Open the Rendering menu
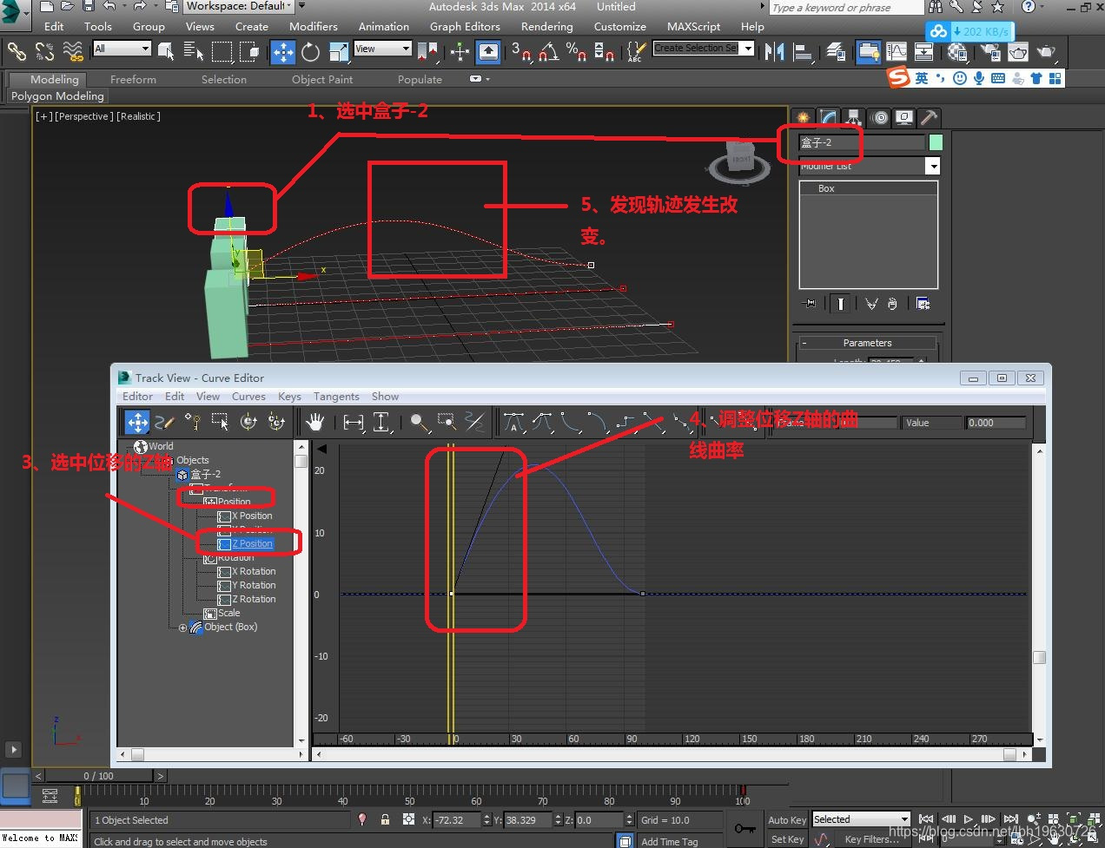The image size is (1105, 848). pyautogui.click(x=546, y=27)
